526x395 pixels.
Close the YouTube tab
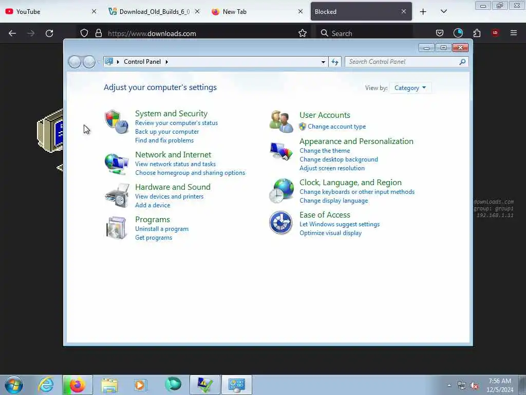click(94, 11)
